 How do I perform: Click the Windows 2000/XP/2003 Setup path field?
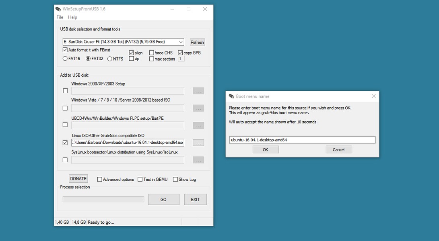tap(128, 91)
